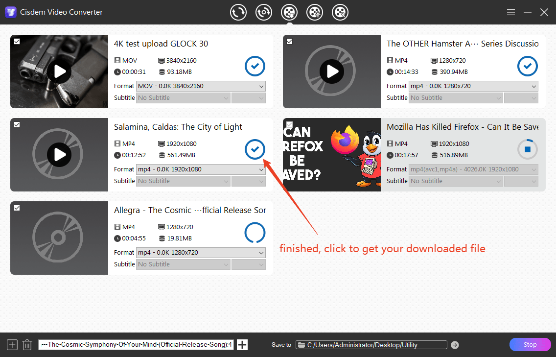This screenshot has width=556, height=357.
Task: Expand Format dropdown showing MOV 3840x2160
Action: 201,86
